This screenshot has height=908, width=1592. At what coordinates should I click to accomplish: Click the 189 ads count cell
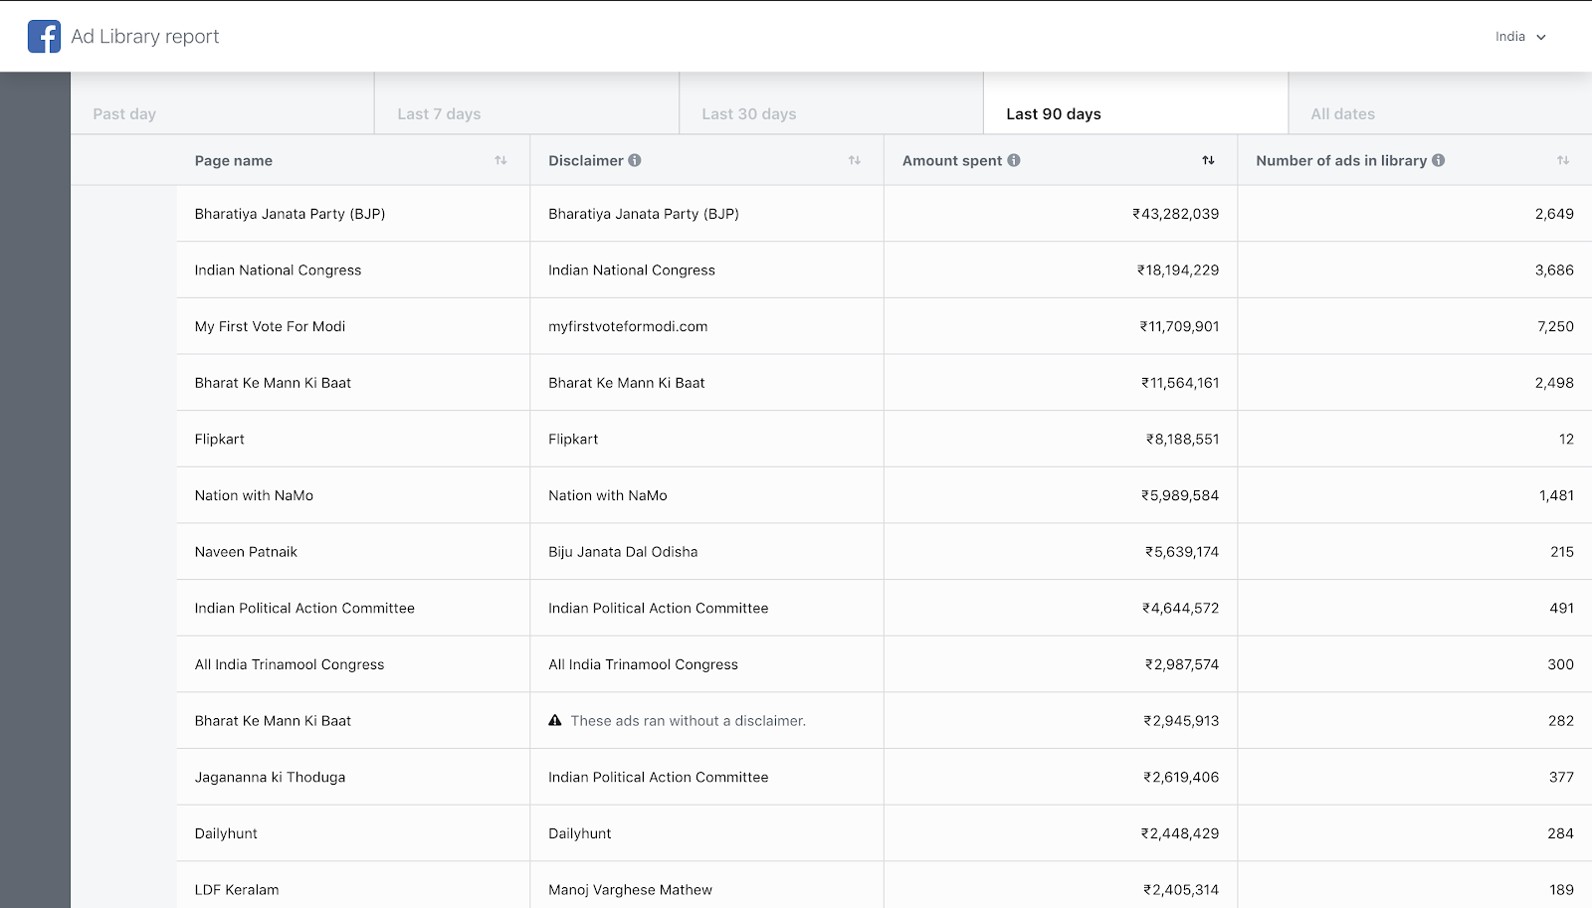click(x=1562, y=890)
